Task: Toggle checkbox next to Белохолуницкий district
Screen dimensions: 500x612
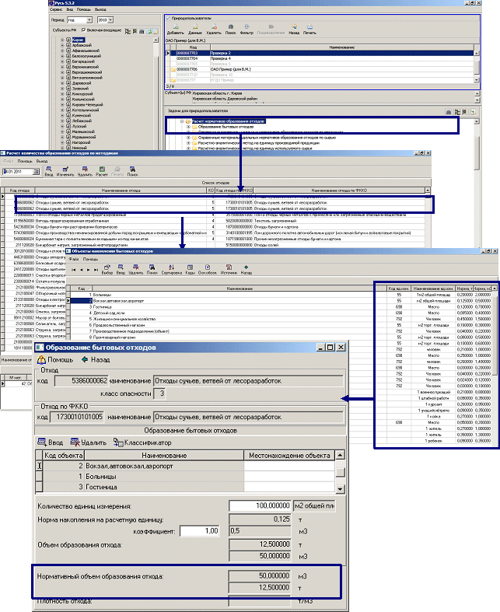Action: coord(68,57)
